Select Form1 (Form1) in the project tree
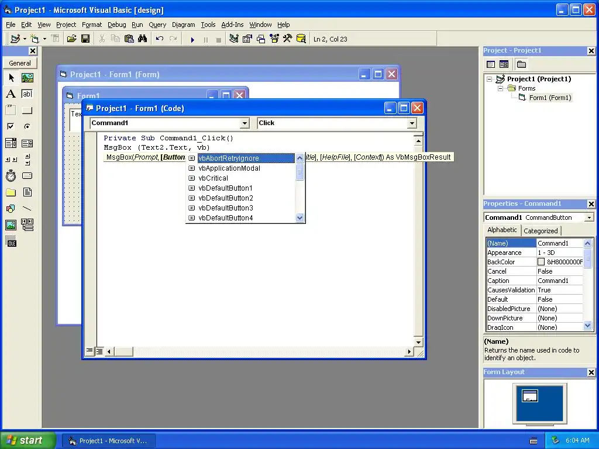 tap(550, 98)
